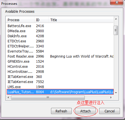Click the vertical scrollbar down arrow
The height and width of the screenshot is (120, 125).
(116, 93)
